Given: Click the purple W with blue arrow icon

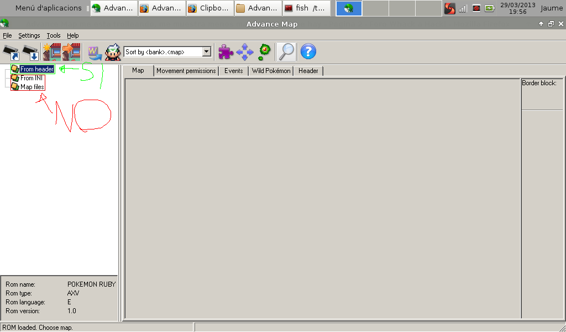Looking at the screenshot, I should (x=94, y=52).
